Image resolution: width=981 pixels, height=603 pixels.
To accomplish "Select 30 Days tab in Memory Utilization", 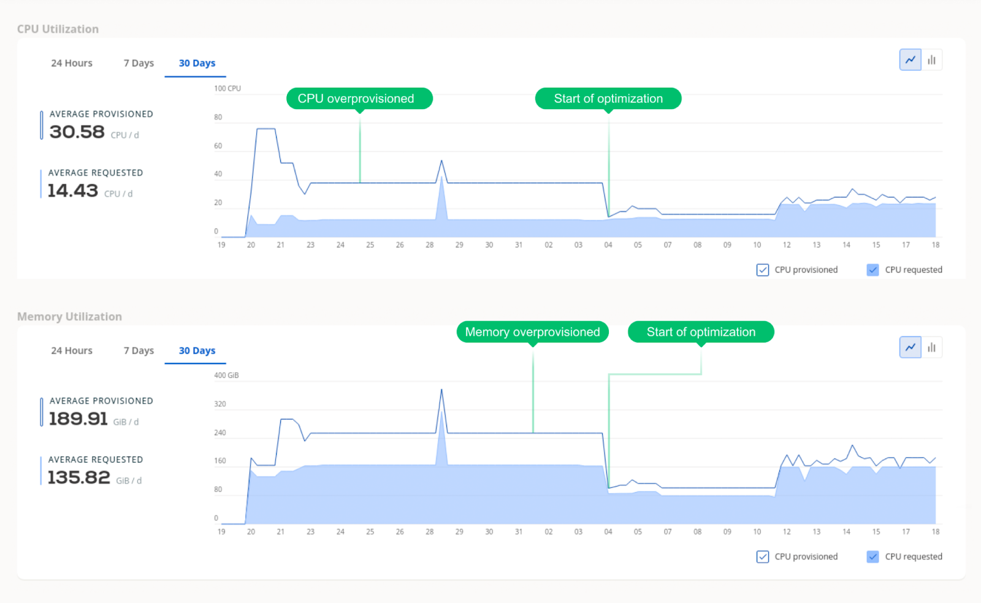I will pos(197,351).
